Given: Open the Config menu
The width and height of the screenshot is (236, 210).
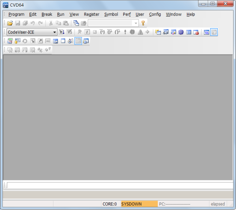Looking at the screenshot, I should (155, 14).
